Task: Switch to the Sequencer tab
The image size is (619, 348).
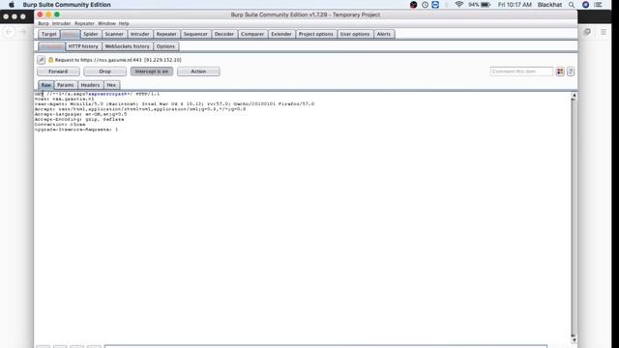Action: tap(195, 34)
